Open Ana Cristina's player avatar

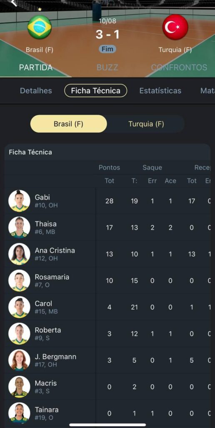(19, 254)
